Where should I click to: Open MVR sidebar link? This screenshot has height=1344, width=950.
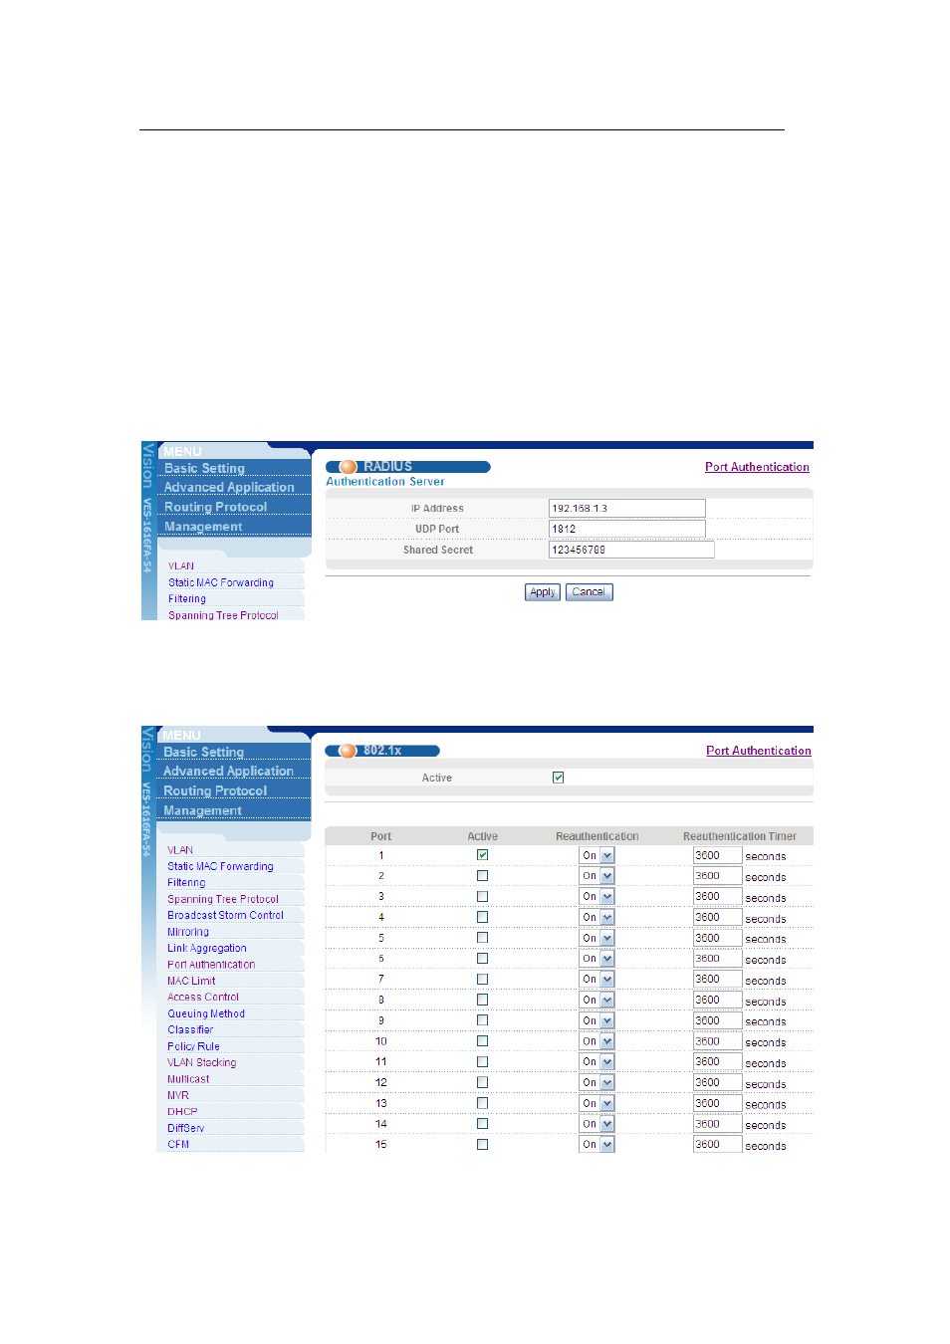coord(178,1095)
